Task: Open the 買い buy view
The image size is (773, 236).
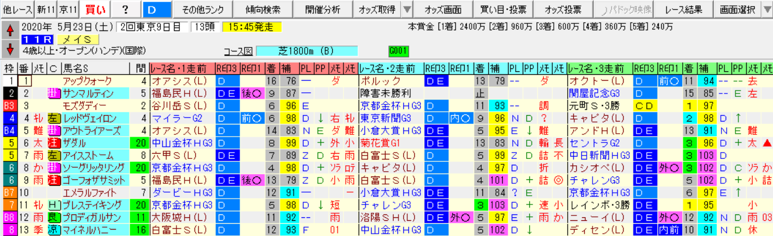Action: coord(94,9)
